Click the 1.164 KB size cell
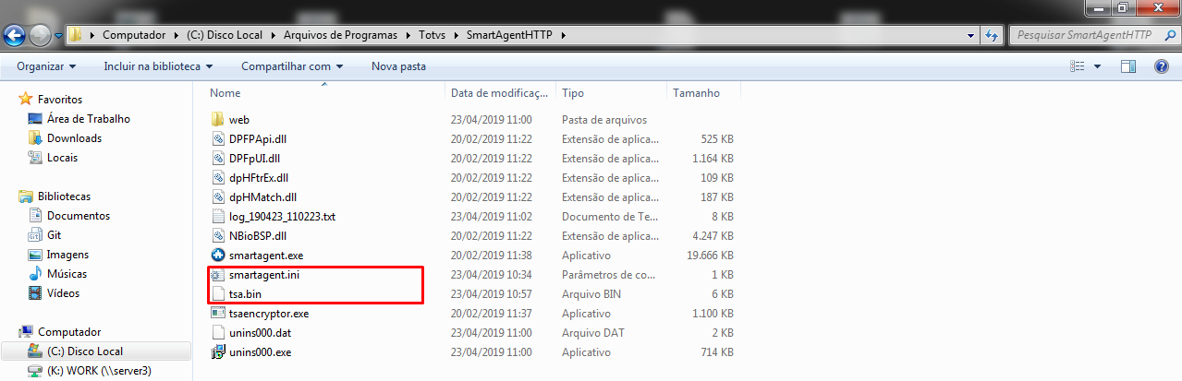 click(x=713, y=159)
